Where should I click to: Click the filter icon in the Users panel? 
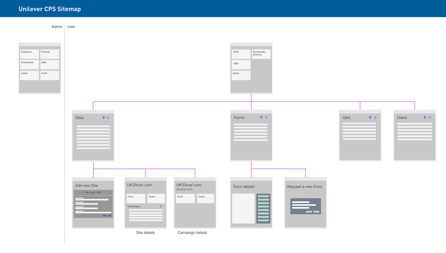click(425, 117)
